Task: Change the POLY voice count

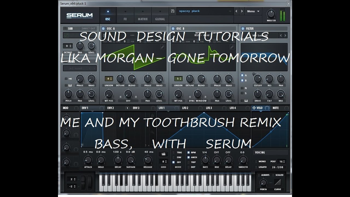Action: pos(281,161)
